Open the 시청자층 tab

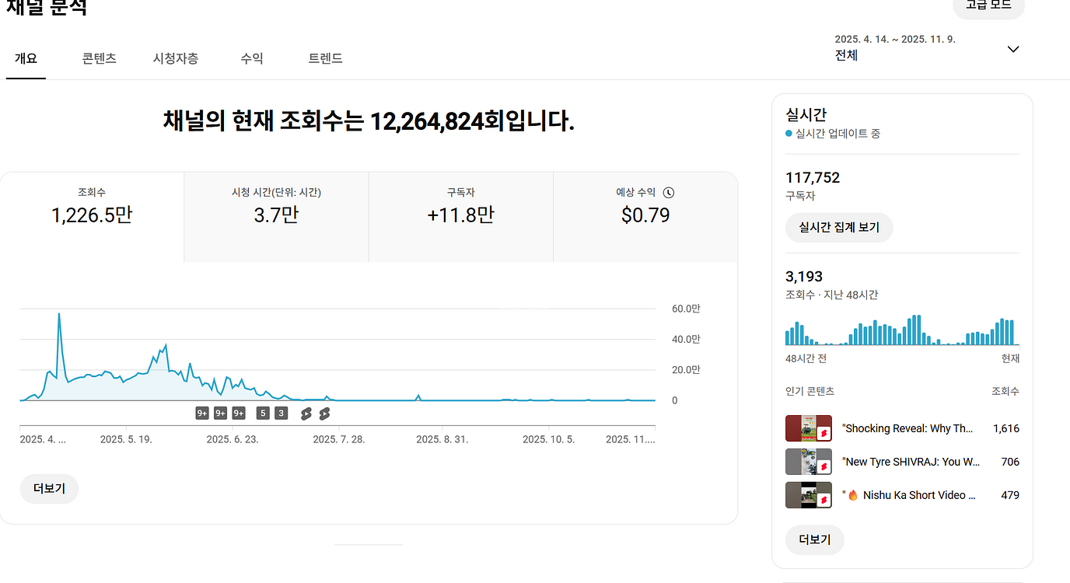[175, 58]
